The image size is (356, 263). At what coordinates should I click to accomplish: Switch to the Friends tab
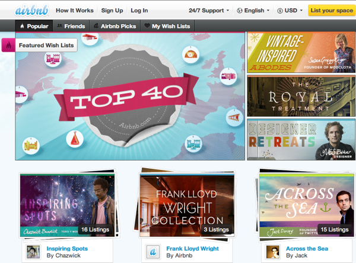pyautogui.click(x=71, y=26)
